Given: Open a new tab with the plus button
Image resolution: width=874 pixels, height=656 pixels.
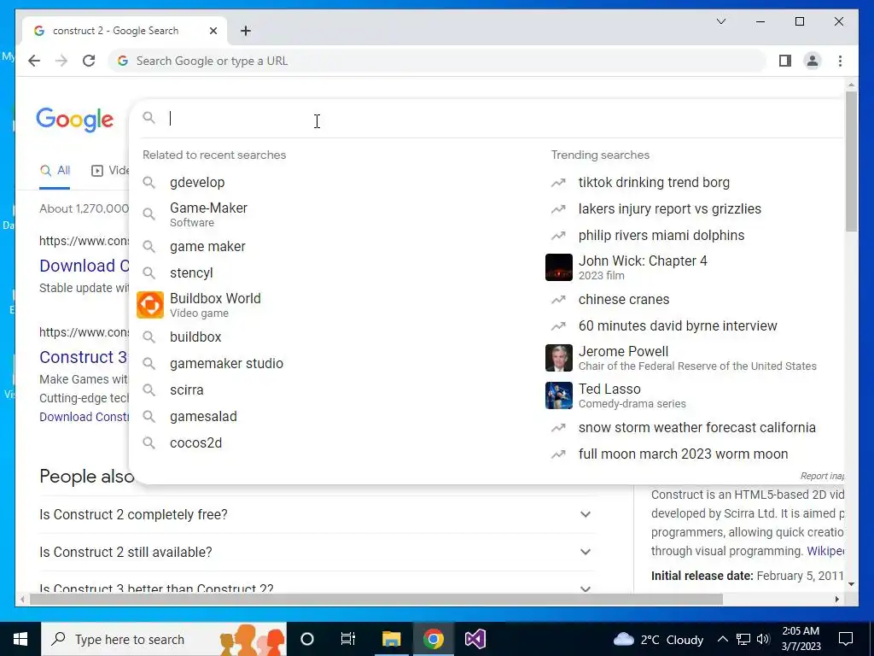Looking at the screenshot, I should (x=246, y=31).
